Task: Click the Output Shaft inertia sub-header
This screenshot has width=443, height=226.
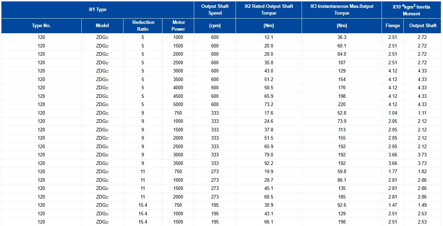Action: click(423, 26)
